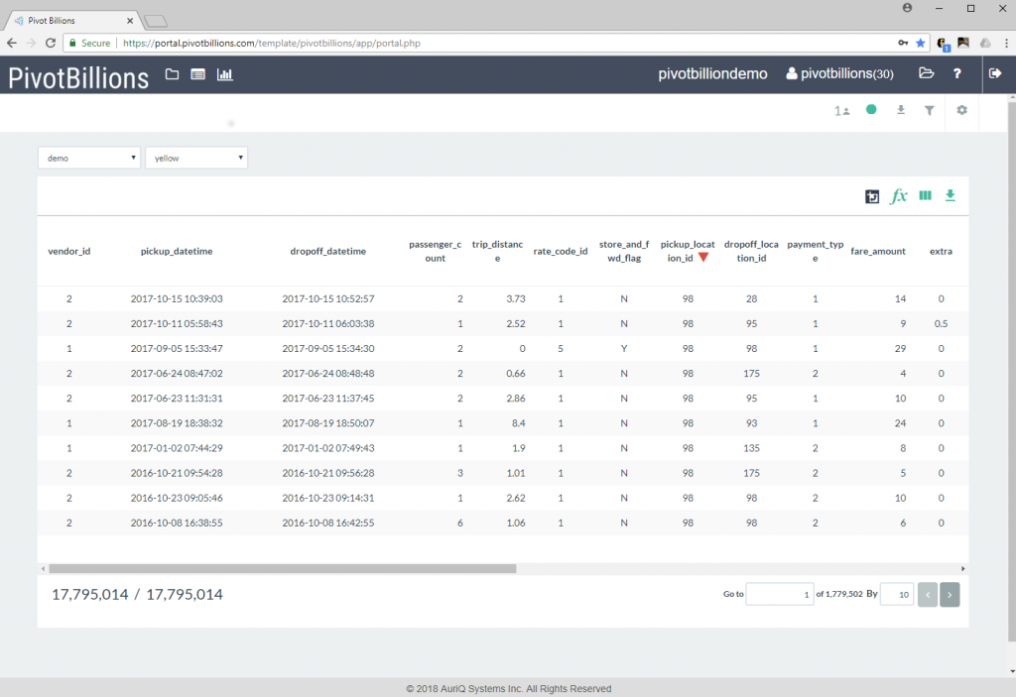Click the trip_distance column header

[498, 251]
